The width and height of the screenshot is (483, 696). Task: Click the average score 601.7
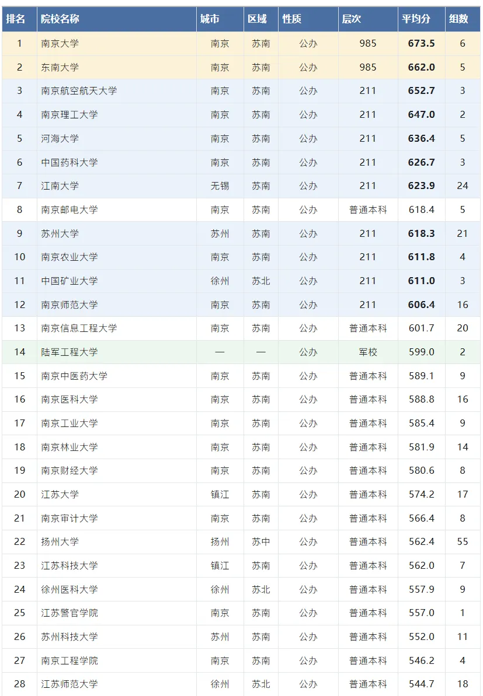(421, 328)
